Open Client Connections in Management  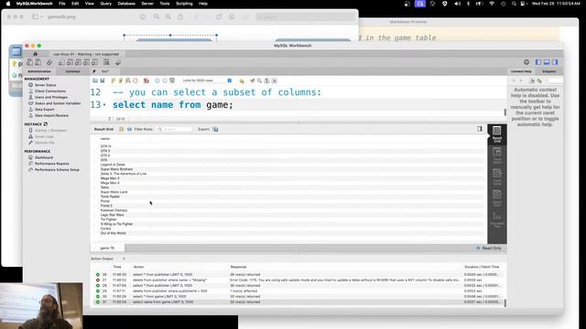coord(50,91)
